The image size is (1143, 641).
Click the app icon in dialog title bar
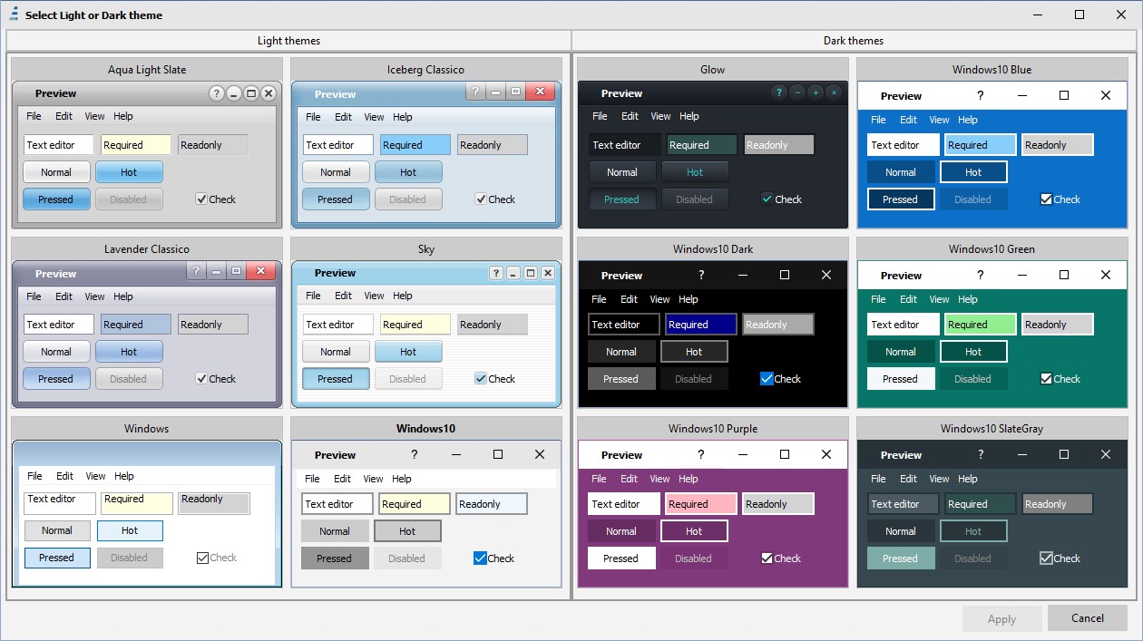[x=14, y=15]
